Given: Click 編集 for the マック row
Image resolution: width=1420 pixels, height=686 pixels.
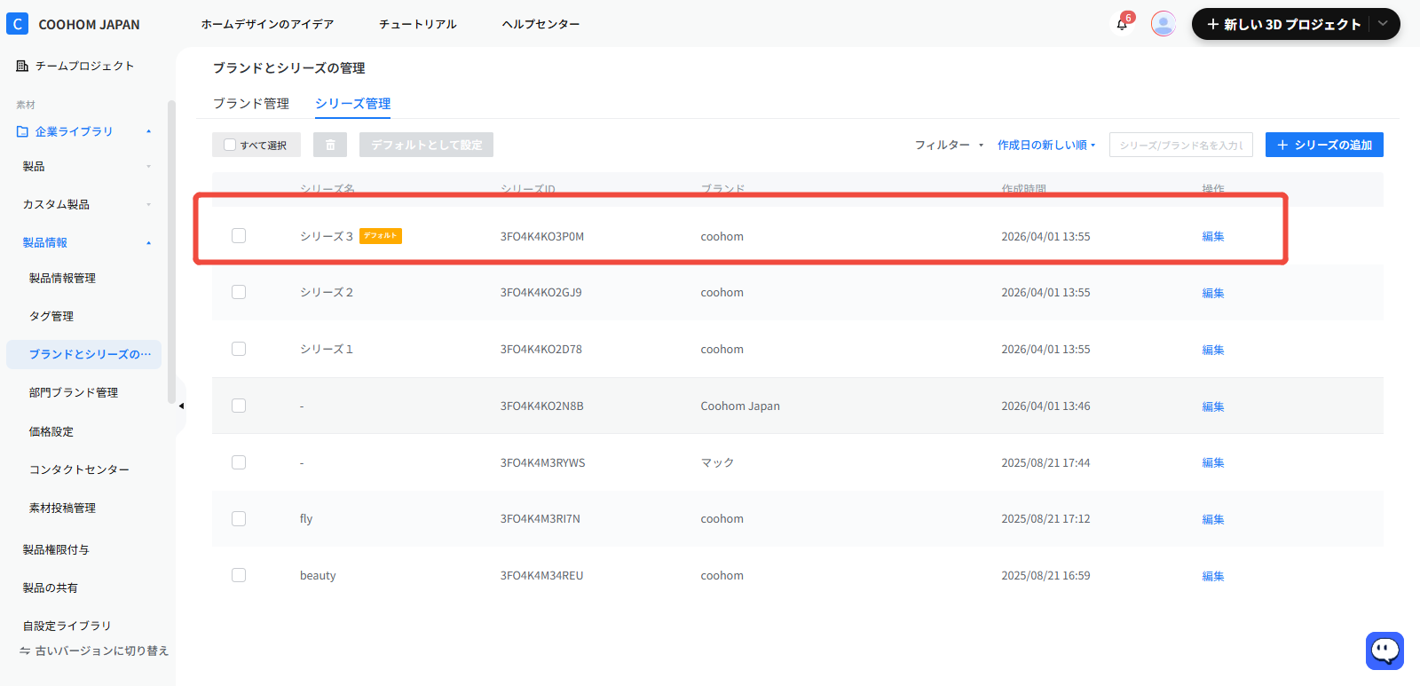Looking at the screenshot, I should (1213, 462).
